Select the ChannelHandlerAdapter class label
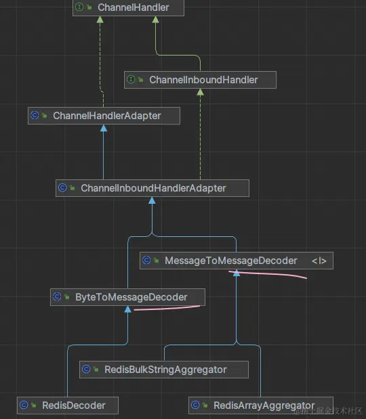The image size is (366, 419). (107, 116)
